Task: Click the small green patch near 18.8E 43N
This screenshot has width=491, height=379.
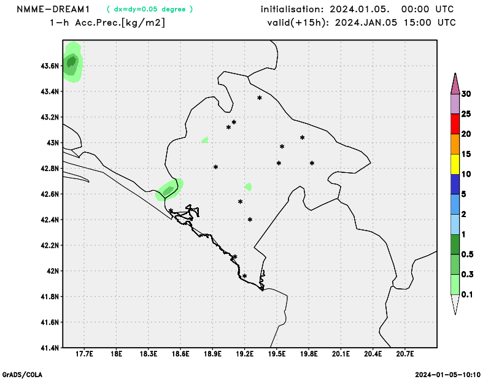Action: [x=205, y=140]
